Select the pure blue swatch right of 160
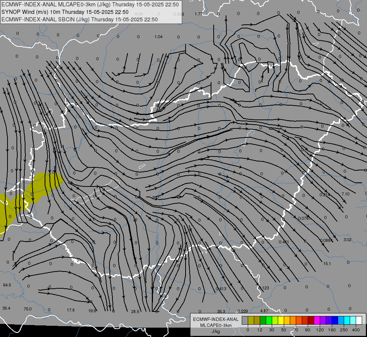The width and height of the screenshot is (367, 337). point(335,320)
